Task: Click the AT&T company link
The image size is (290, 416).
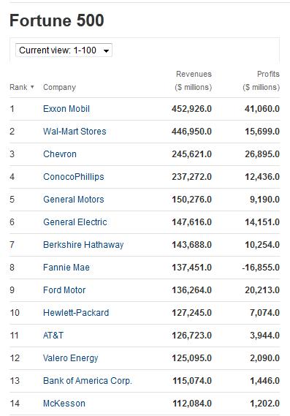Action: click(53, 336)
